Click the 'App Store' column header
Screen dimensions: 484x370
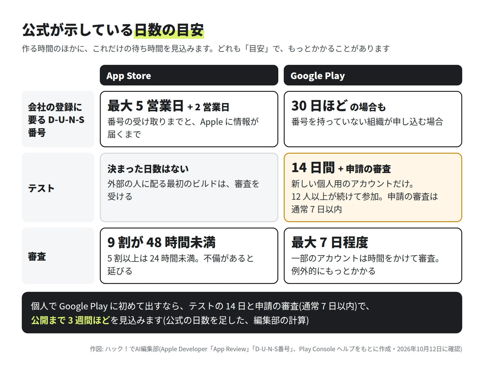[x=189, y=75]
